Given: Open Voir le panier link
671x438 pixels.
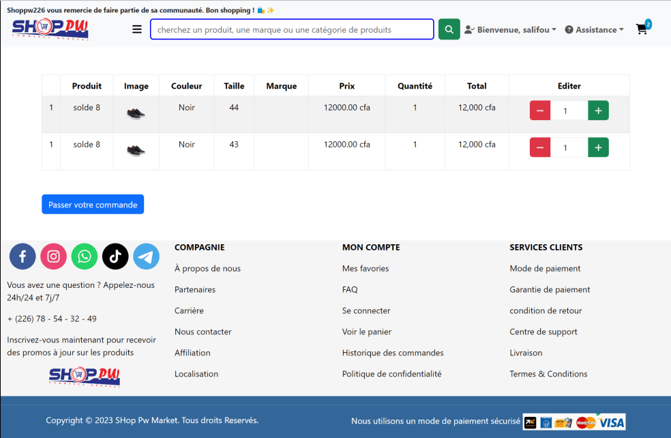Looking at the screenshot, I should pyautogui.click(x=367, y=332).
